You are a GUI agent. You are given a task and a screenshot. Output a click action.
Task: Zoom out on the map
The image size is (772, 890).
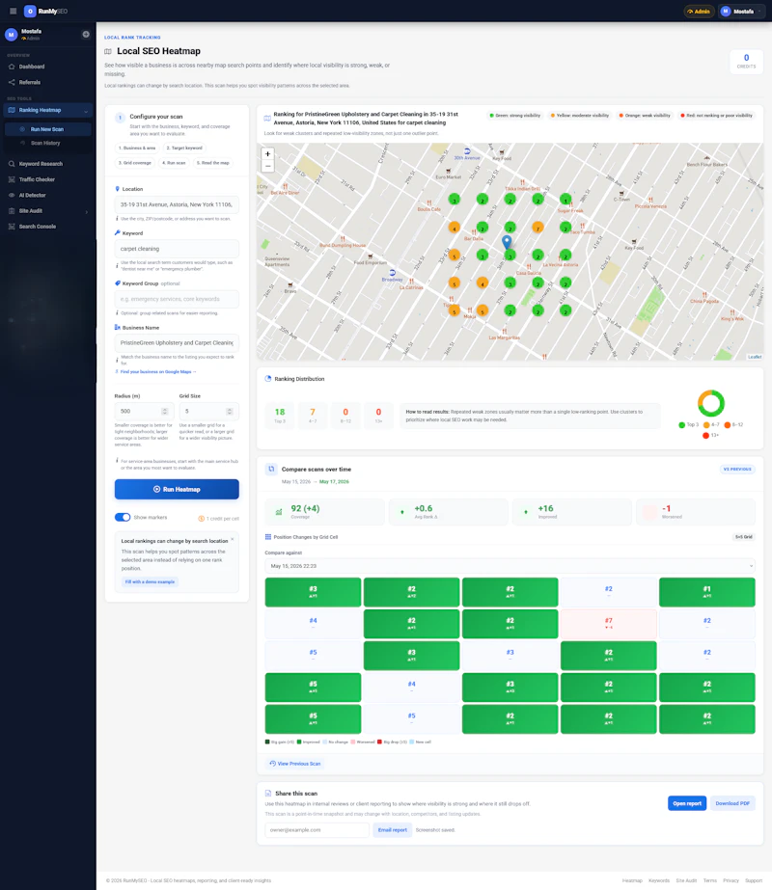pos(267,166)
